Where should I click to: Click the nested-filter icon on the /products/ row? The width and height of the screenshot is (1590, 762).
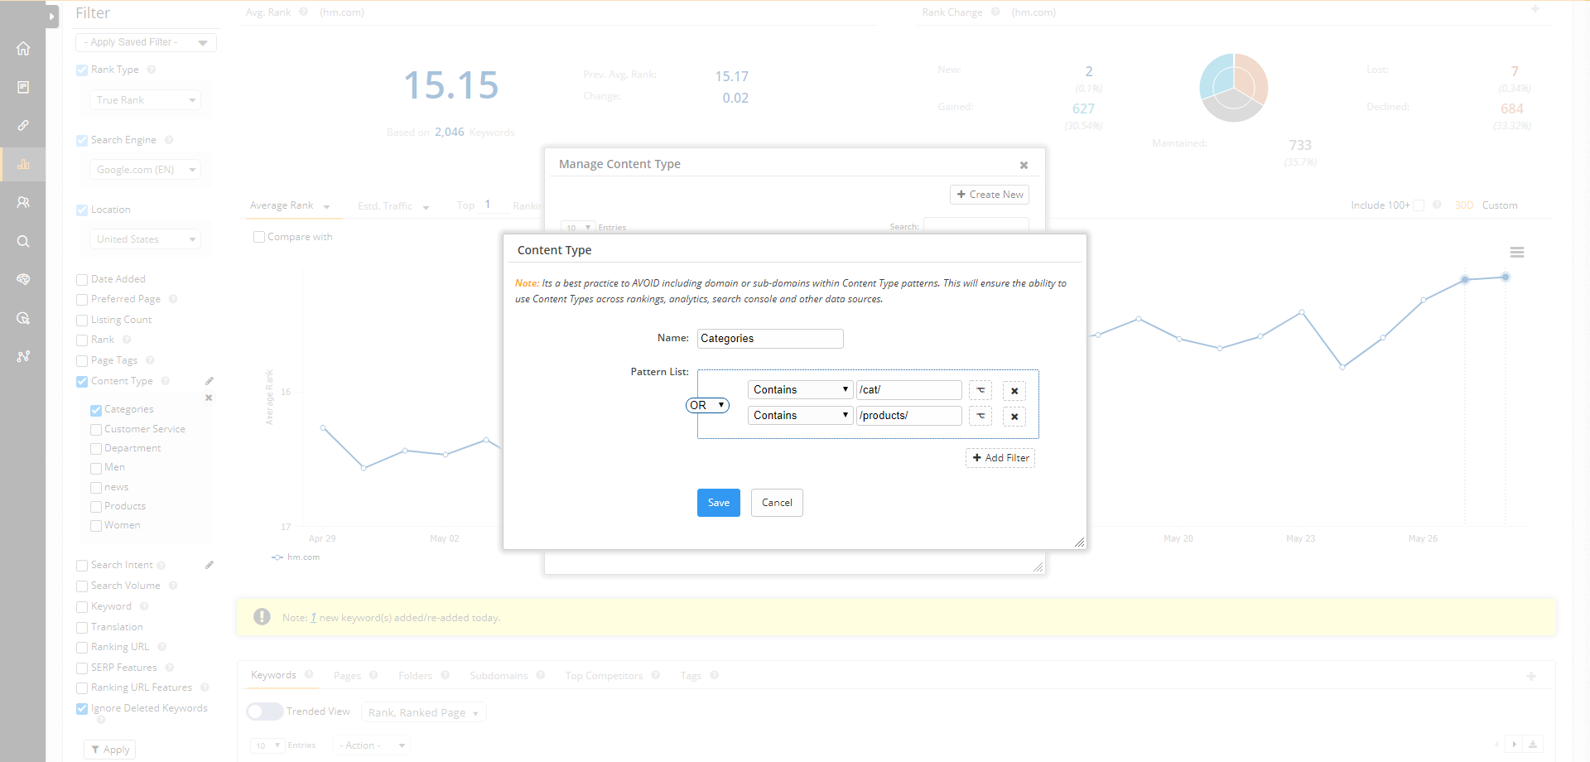pyautogui.click(x=980, y=416)
